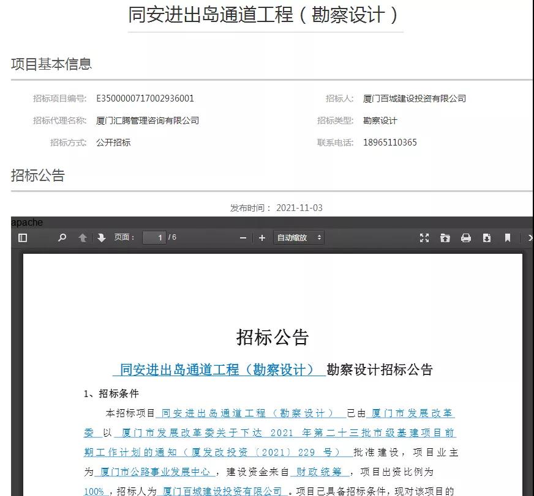Open a file with the folder icon
534x496 pixels.
point(445,238)
